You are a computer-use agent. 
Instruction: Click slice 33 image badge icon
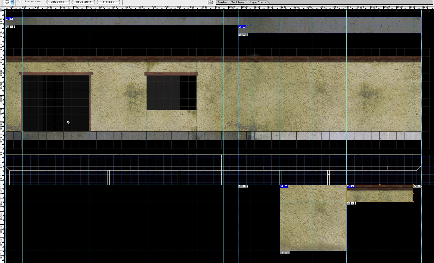352,186
